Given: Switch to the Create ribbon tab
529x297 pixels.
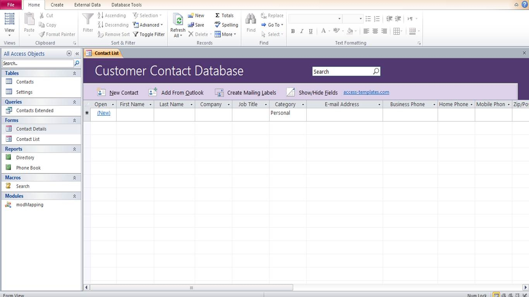Looking at the screenshot, I should pos(57,5).
